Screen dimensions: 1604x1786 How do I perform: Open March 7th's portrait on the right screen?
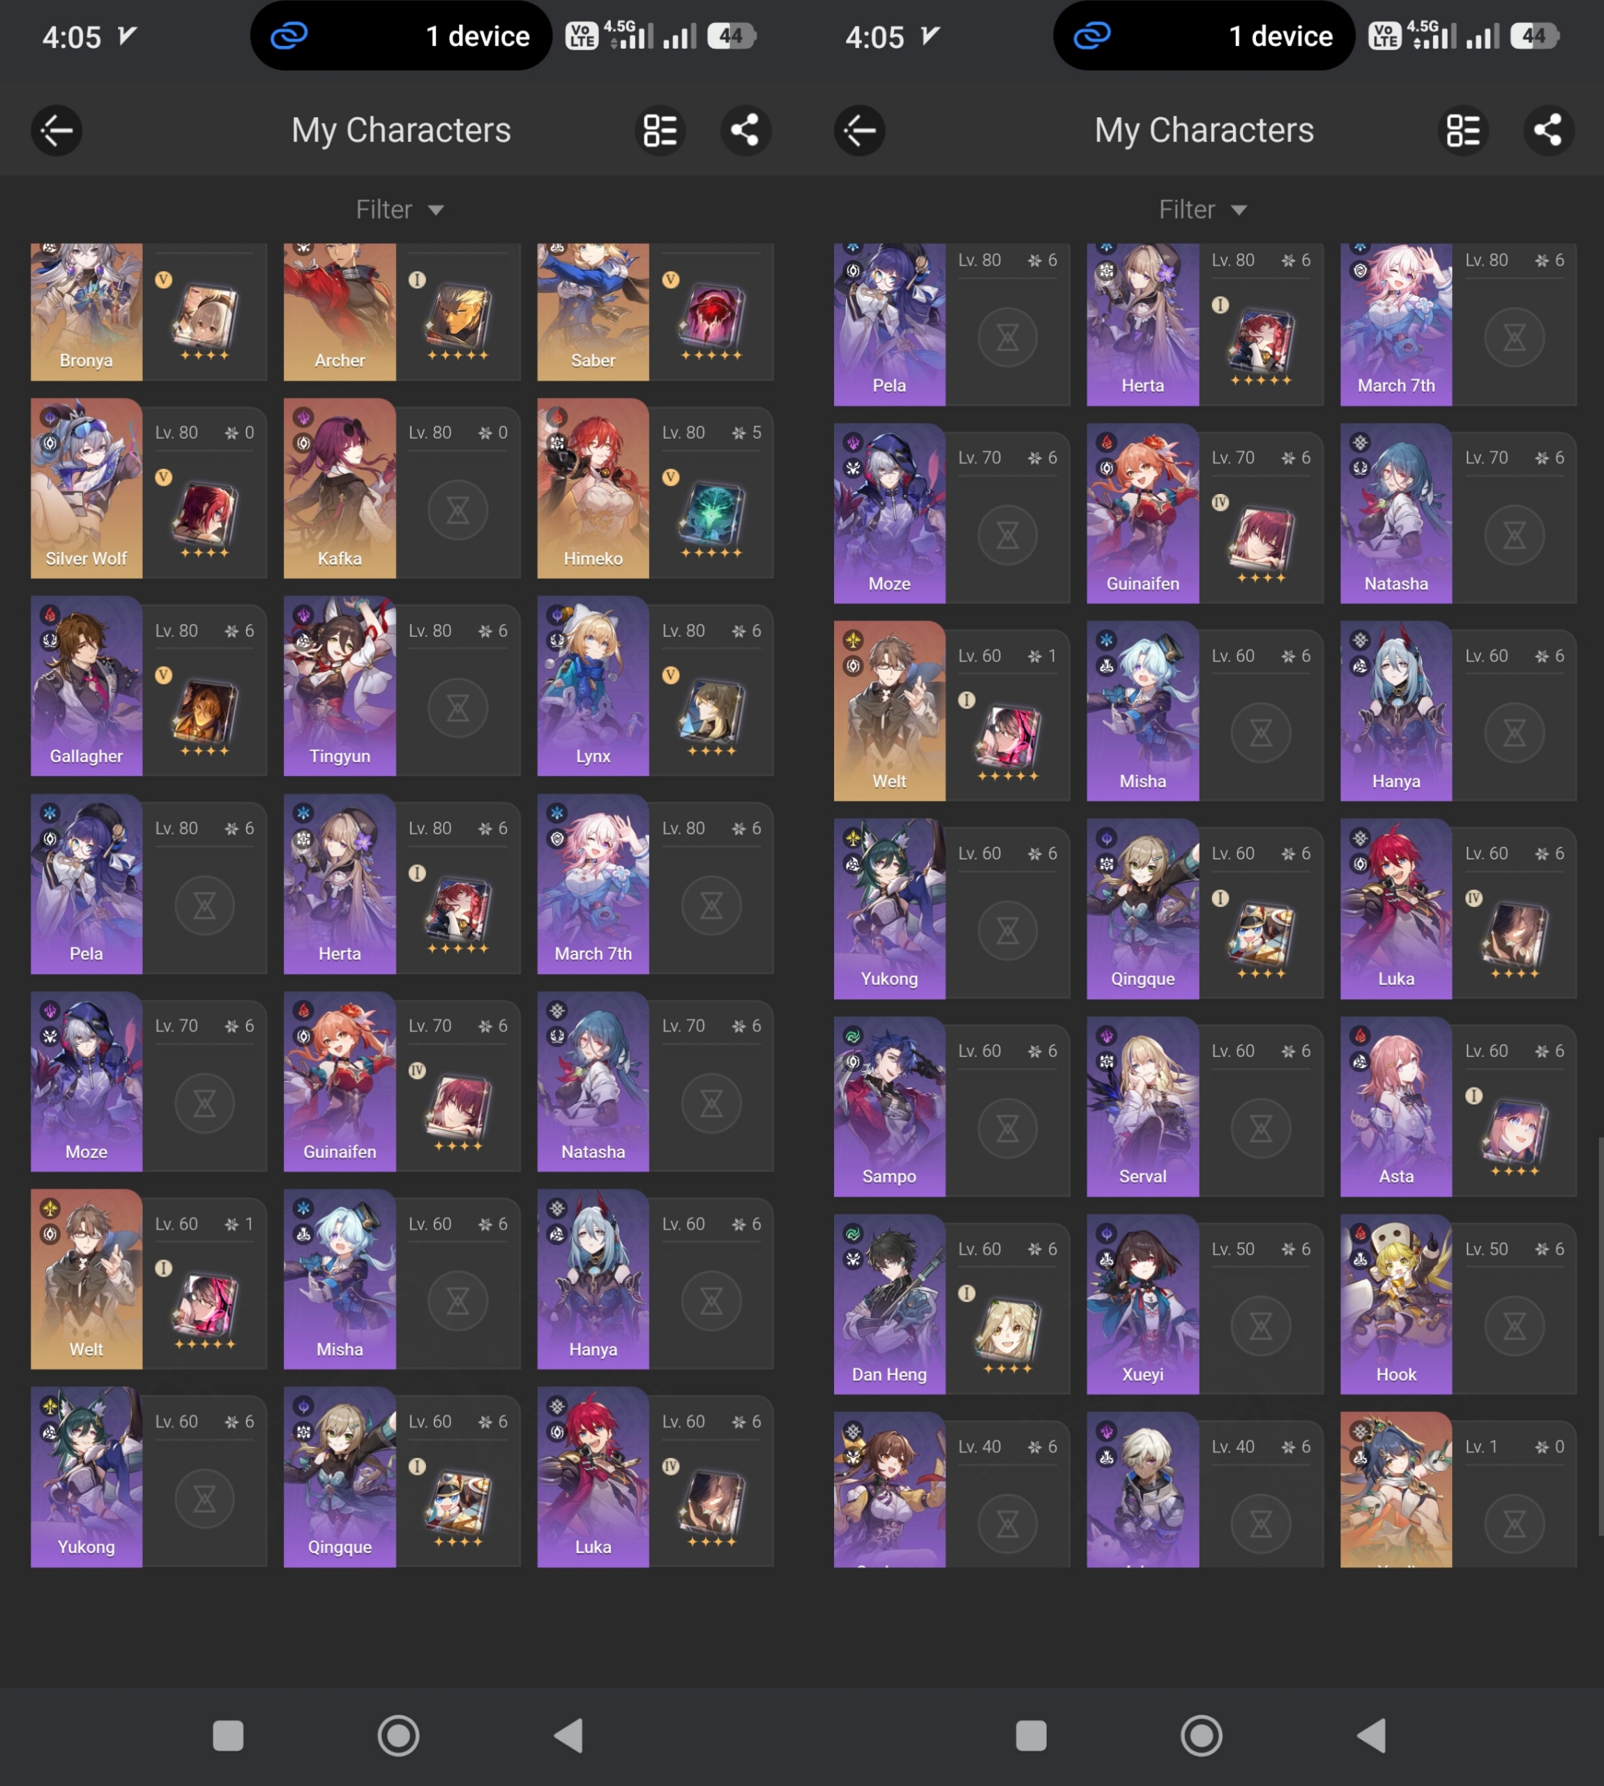coord(1396,324)
